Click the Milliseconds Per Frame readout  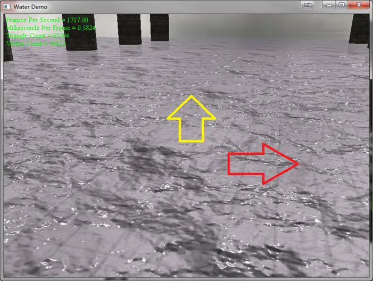51,27
